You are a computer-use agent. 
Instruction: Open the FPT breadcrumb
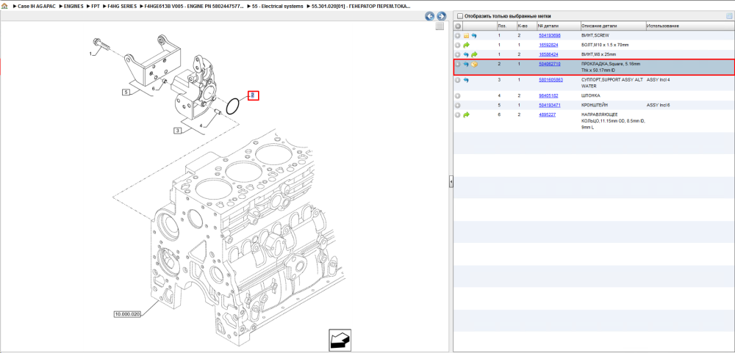tap(95, 7)
